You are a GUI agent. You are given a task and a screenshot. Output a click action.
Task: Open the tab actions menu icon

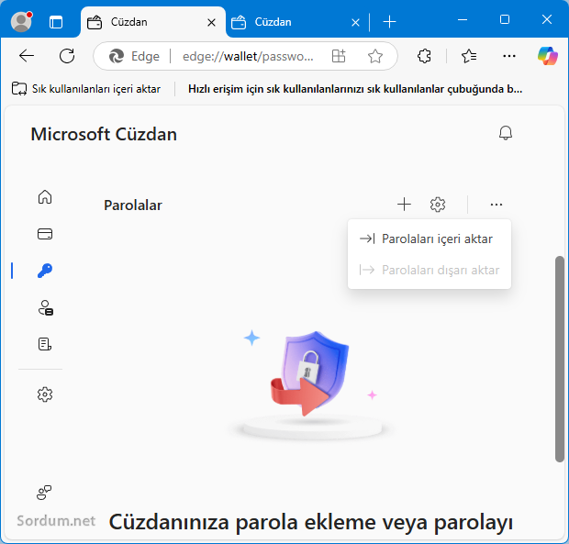[x=56, y=22]
